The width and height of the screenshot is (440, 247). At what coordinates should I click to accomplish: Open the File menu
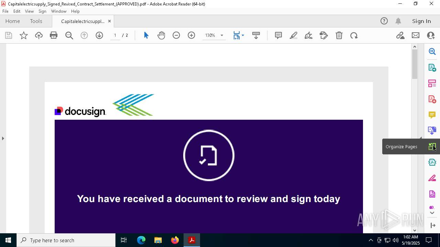tap(5, 11)
